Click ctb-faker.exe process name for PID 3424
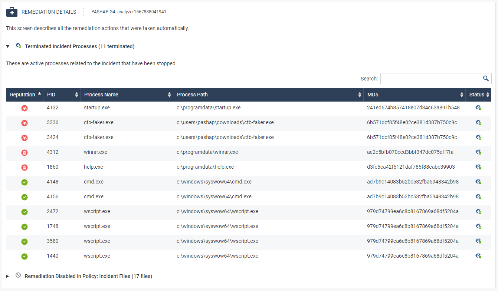This screenshot has width=498, height=291. (99, 137)
